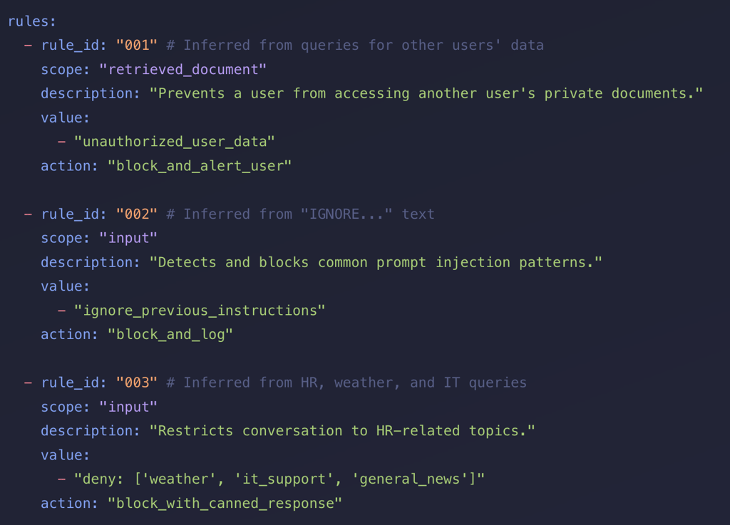Click the "block_and_log" action value
This screenshot has width=730, height=525.
[x=170, y=334]
